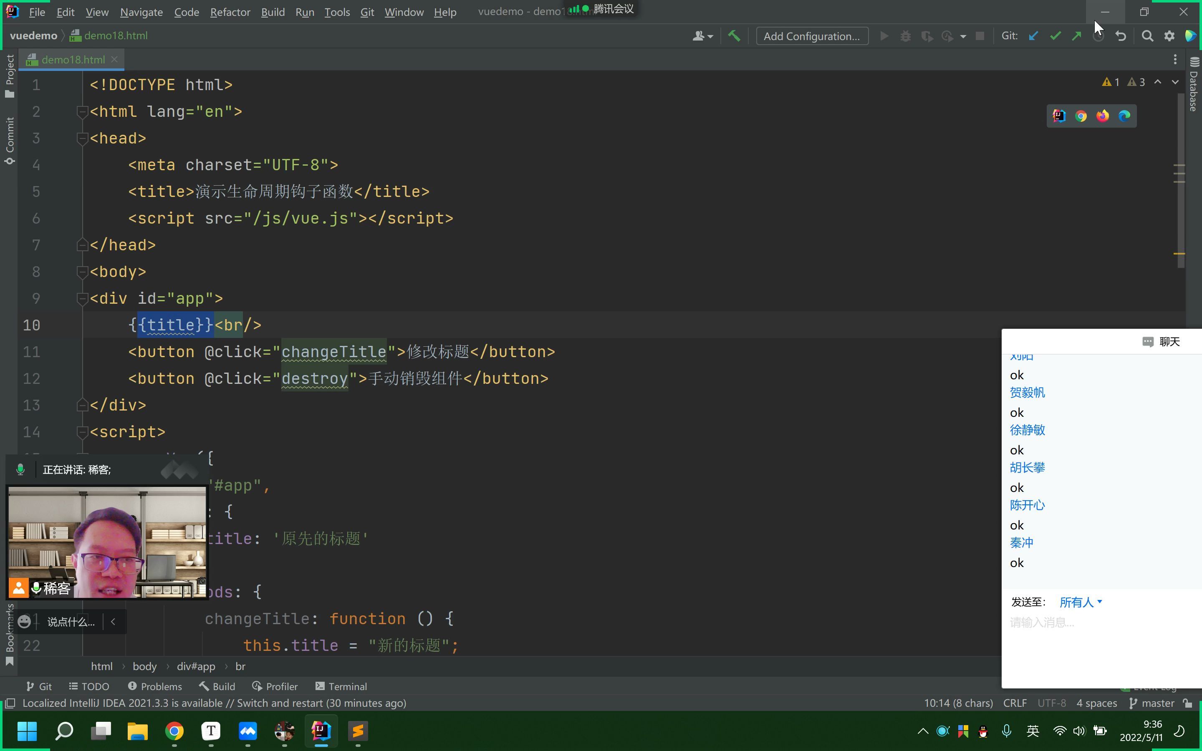Collapse the head tag fold on line 3

82,139
